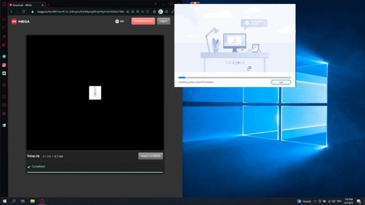365x205 pixels.
Task: Open the Windows Start menu
Action: (5, 201)
